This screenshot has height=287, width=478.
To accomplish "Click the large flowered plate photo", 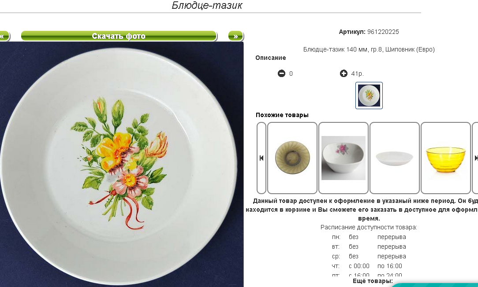I will click(122, 164).
